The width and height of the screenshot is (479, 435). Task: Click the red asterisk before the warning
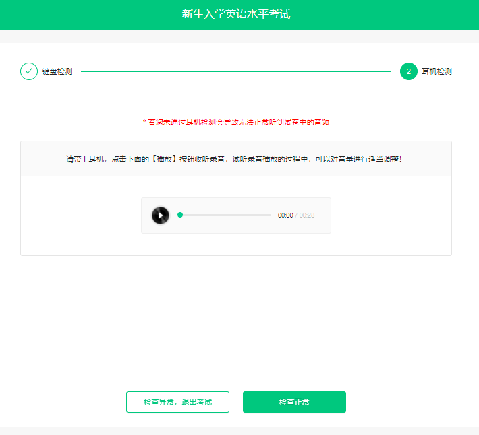144,123
